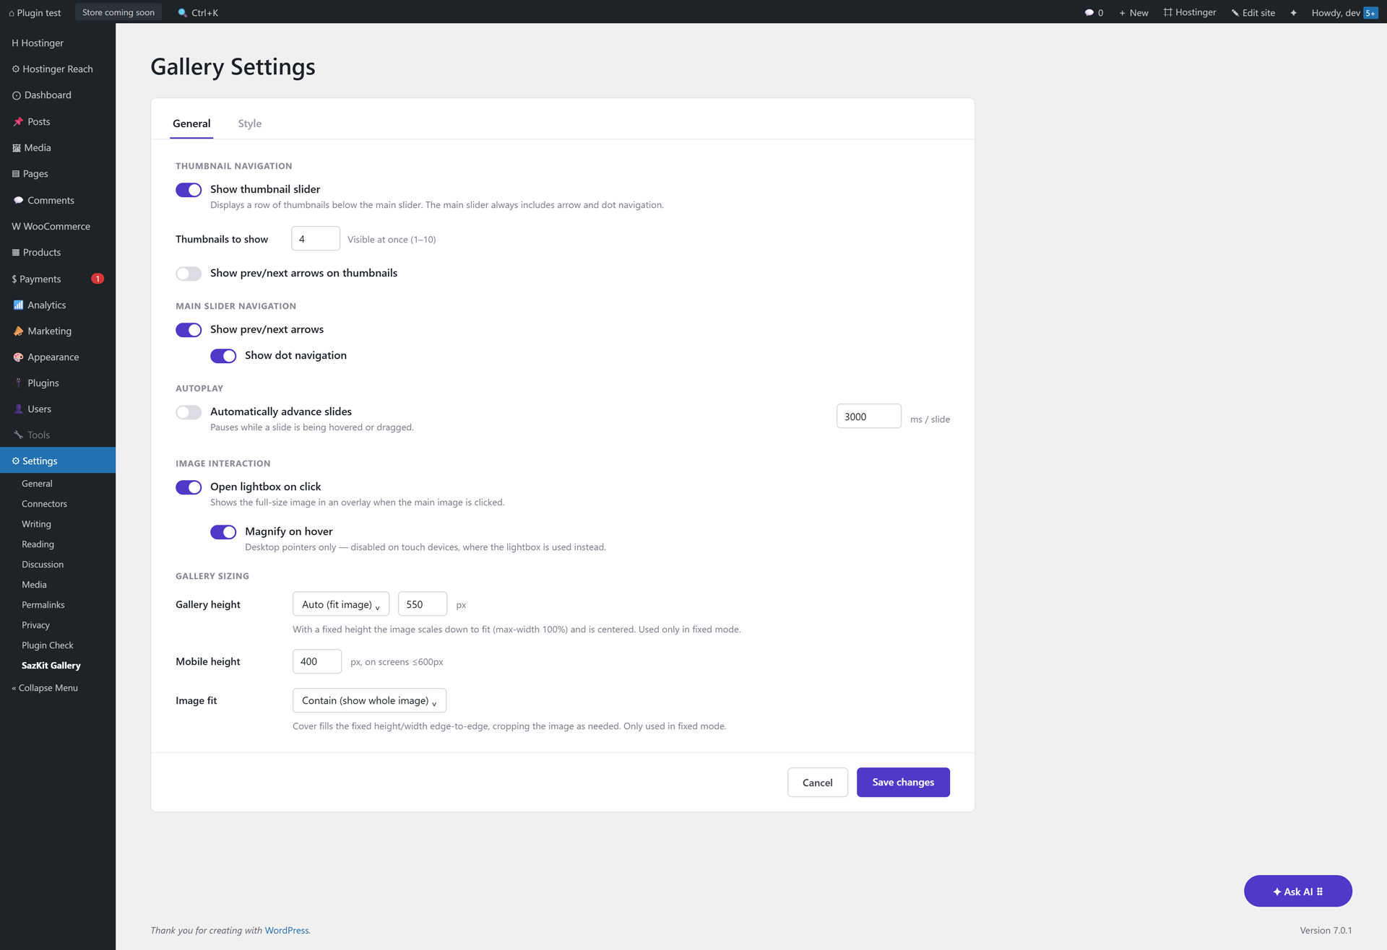Click the Payments notification badge
Image resolution: width=1387 pixels, height=950 pixels.
click(98, 279)
